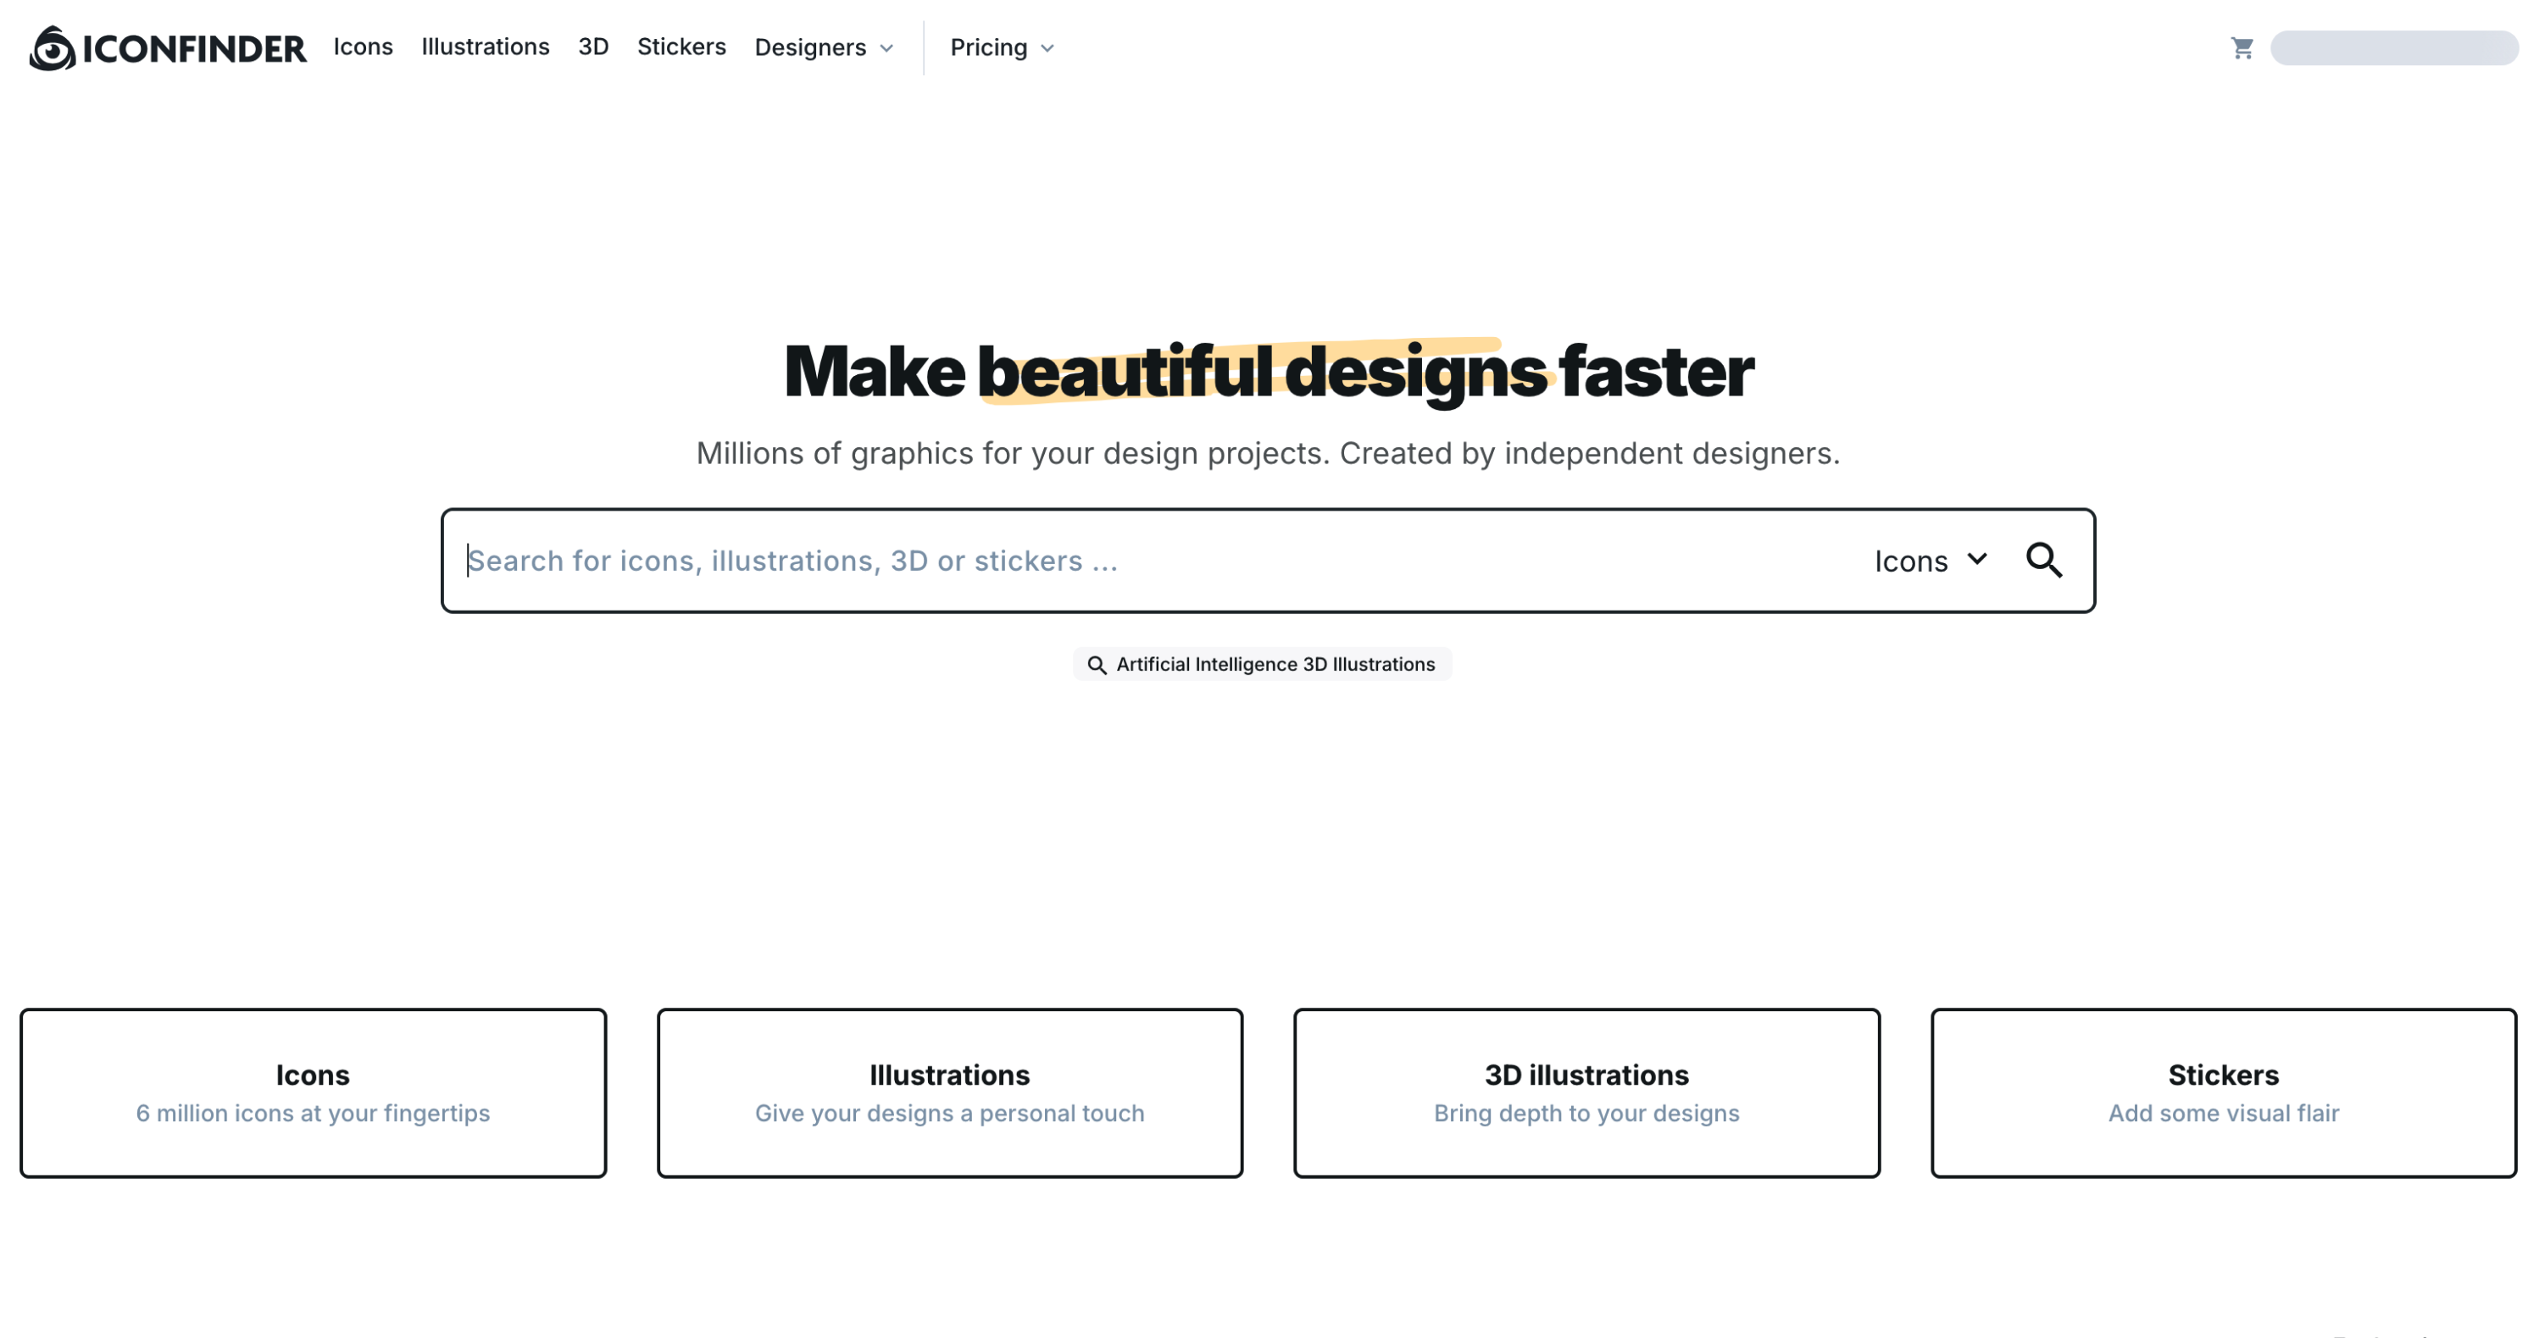Expand the Pricing dropdown menu
Screen dimensions: 2539x1338
tap(1004, 47)
